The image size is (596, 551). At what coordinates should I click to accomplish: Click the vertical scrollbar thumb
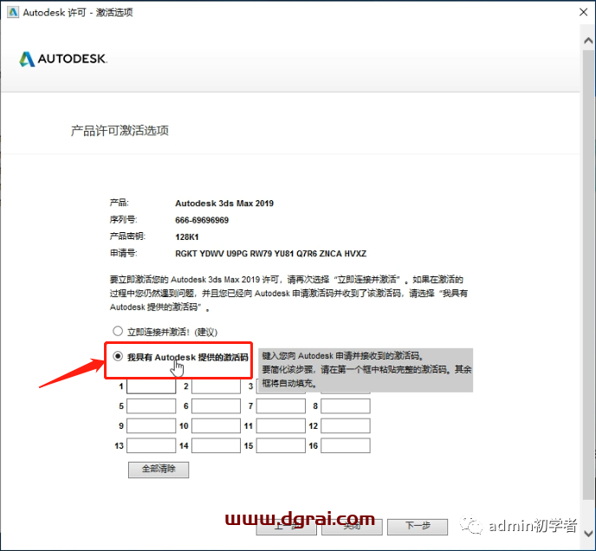[x=588, y=274]
